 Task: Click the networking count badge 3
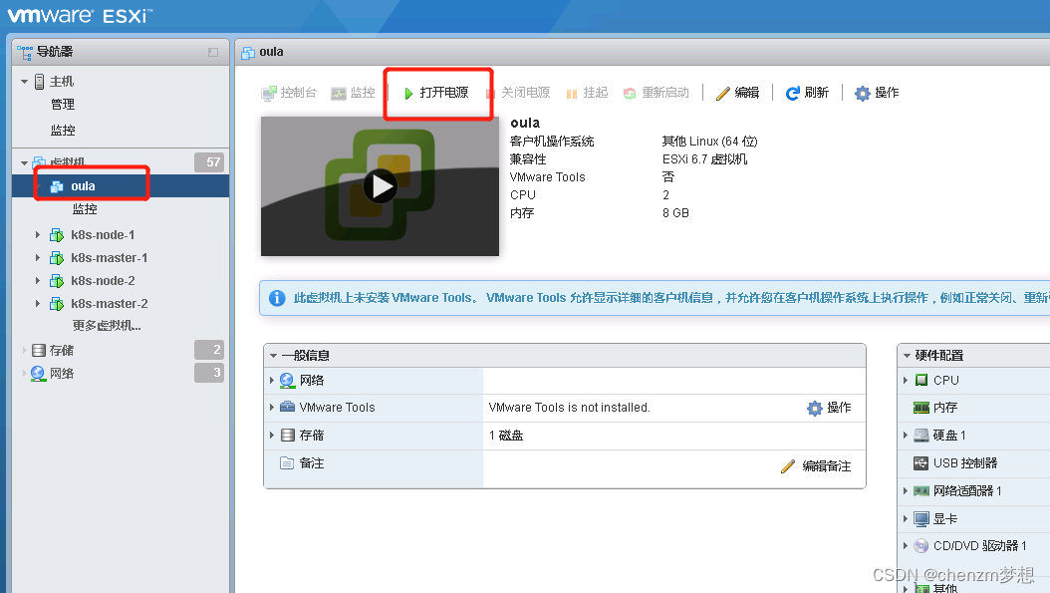click(x=209, y=373)
